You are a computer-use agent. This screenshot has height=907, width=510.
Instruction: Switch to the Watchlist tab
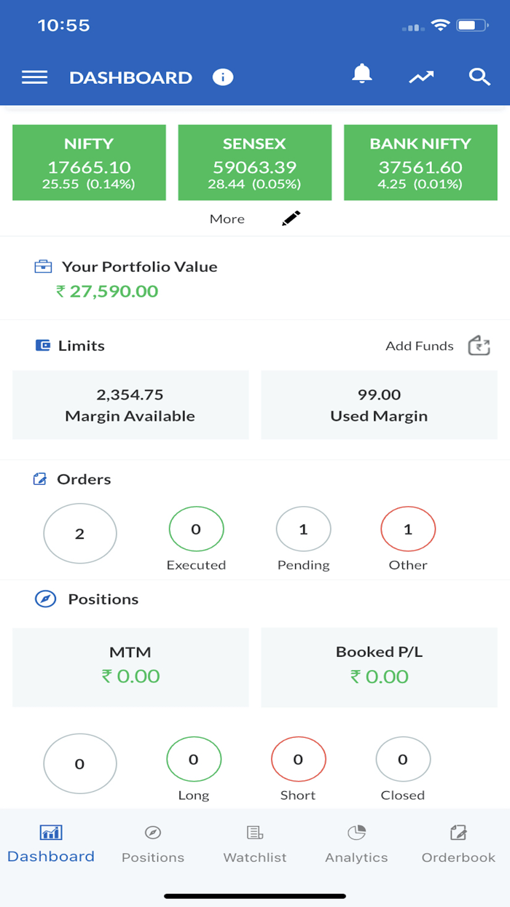pos(255,844)
